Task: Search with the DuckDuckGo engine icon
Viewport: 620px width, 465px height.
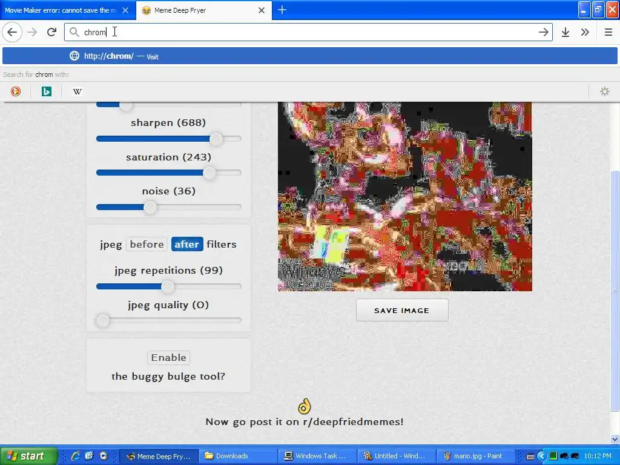Action: pyautogui.click(x=15, y=91)
